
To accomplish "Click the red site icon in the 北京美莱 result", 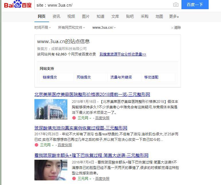I will tap(74, 118).
